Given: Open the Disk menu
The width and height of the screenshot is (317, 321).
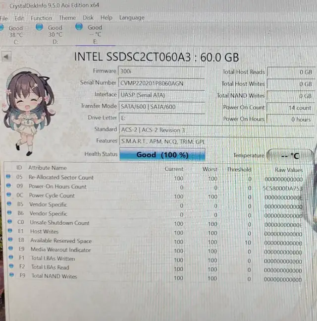Looking at the screenshot, I should point(88,17).
